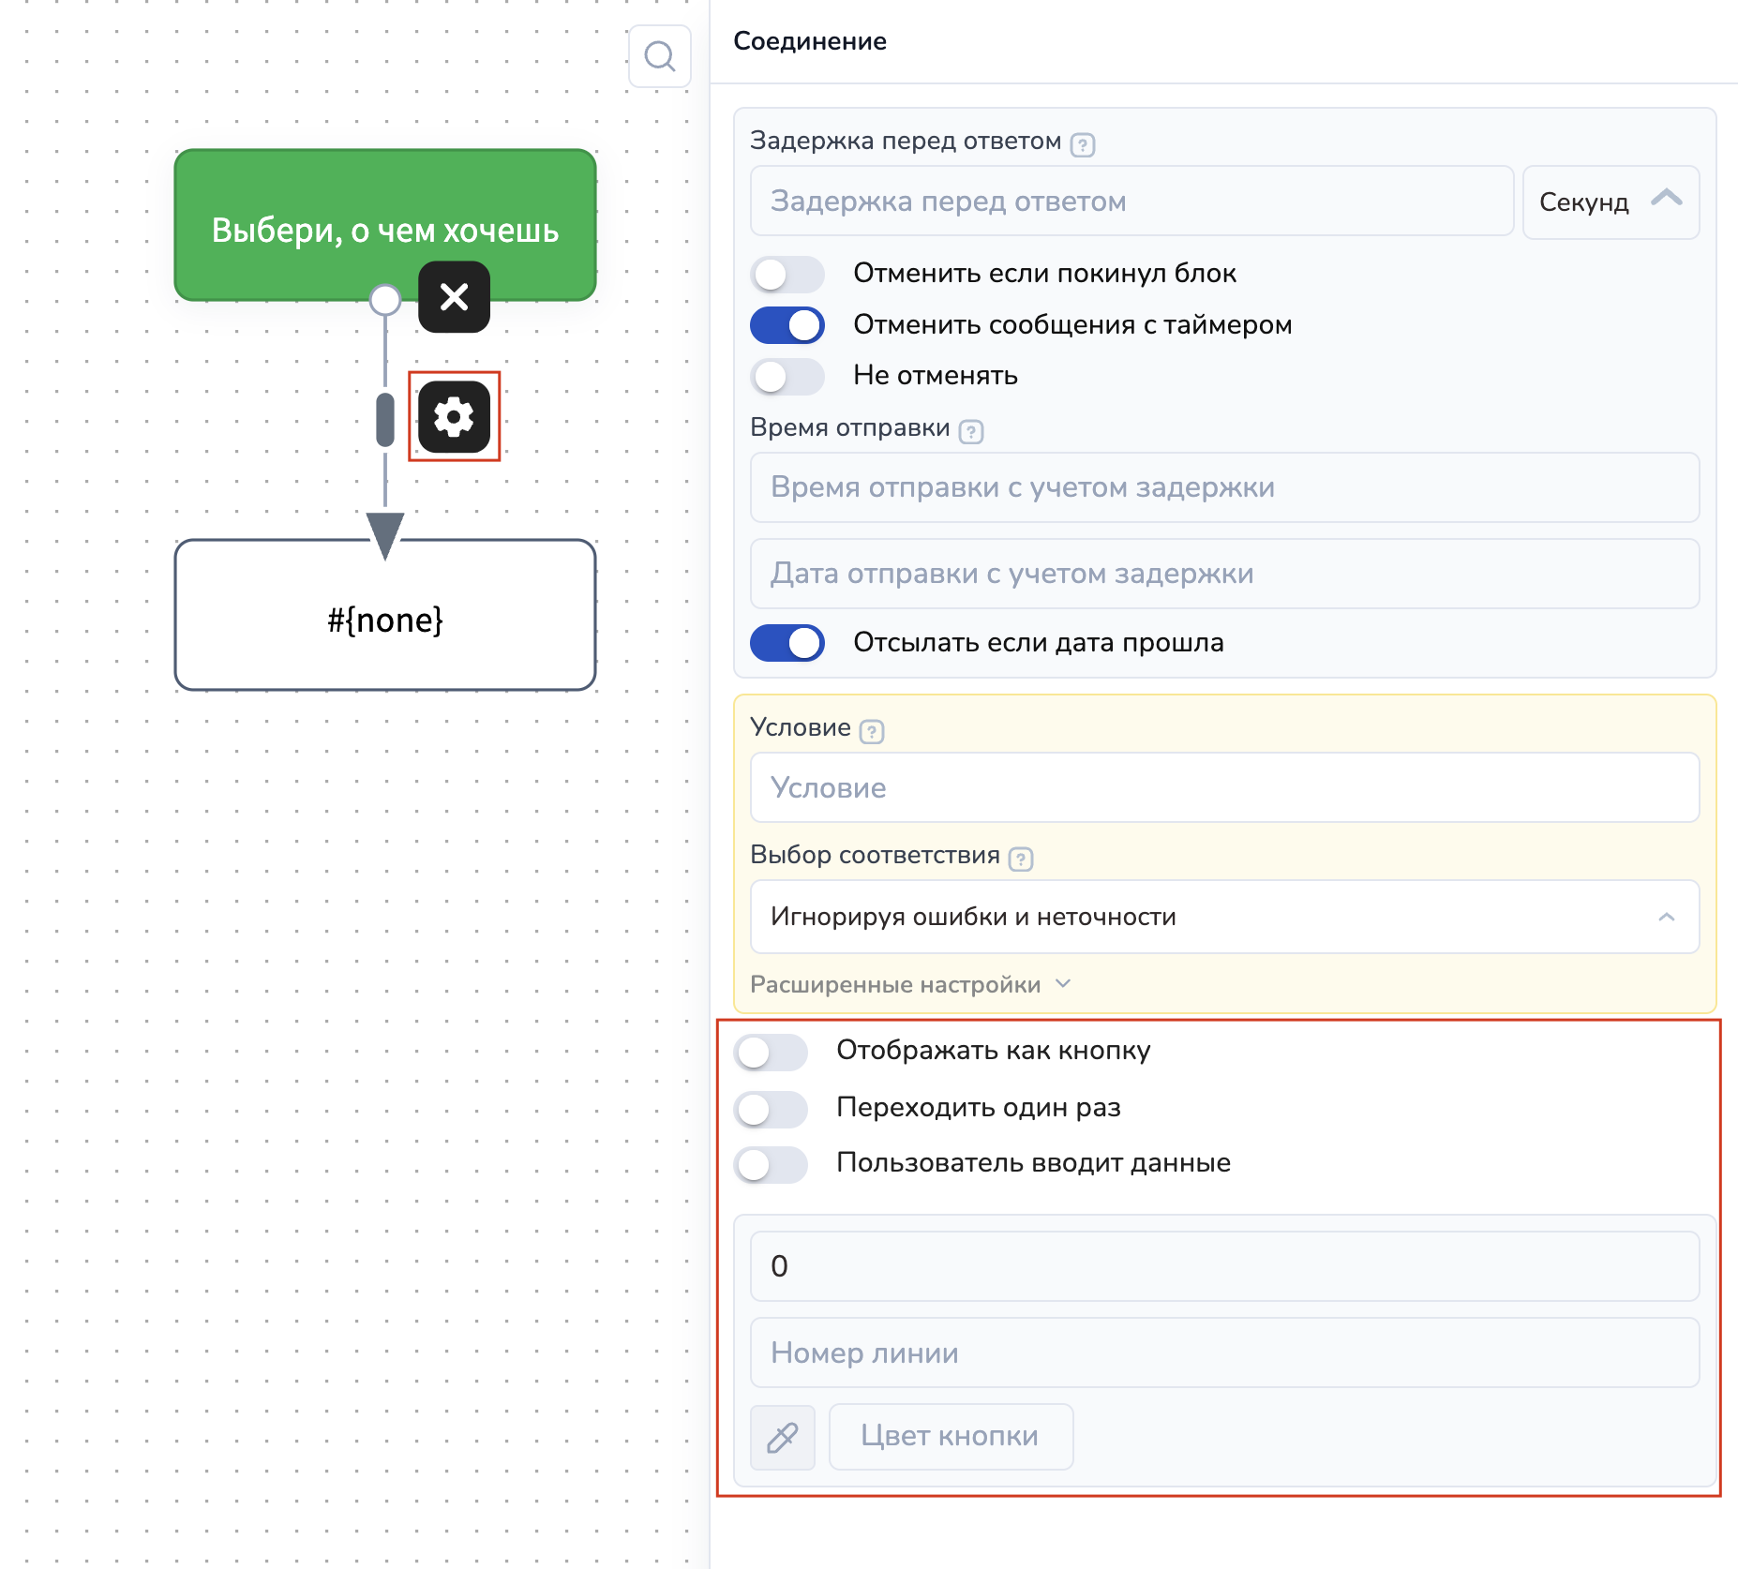This screenshot has height=1569, width=1738.
Task: Toggle Пользователь вводит данные switch
Action: point(771,1164)
